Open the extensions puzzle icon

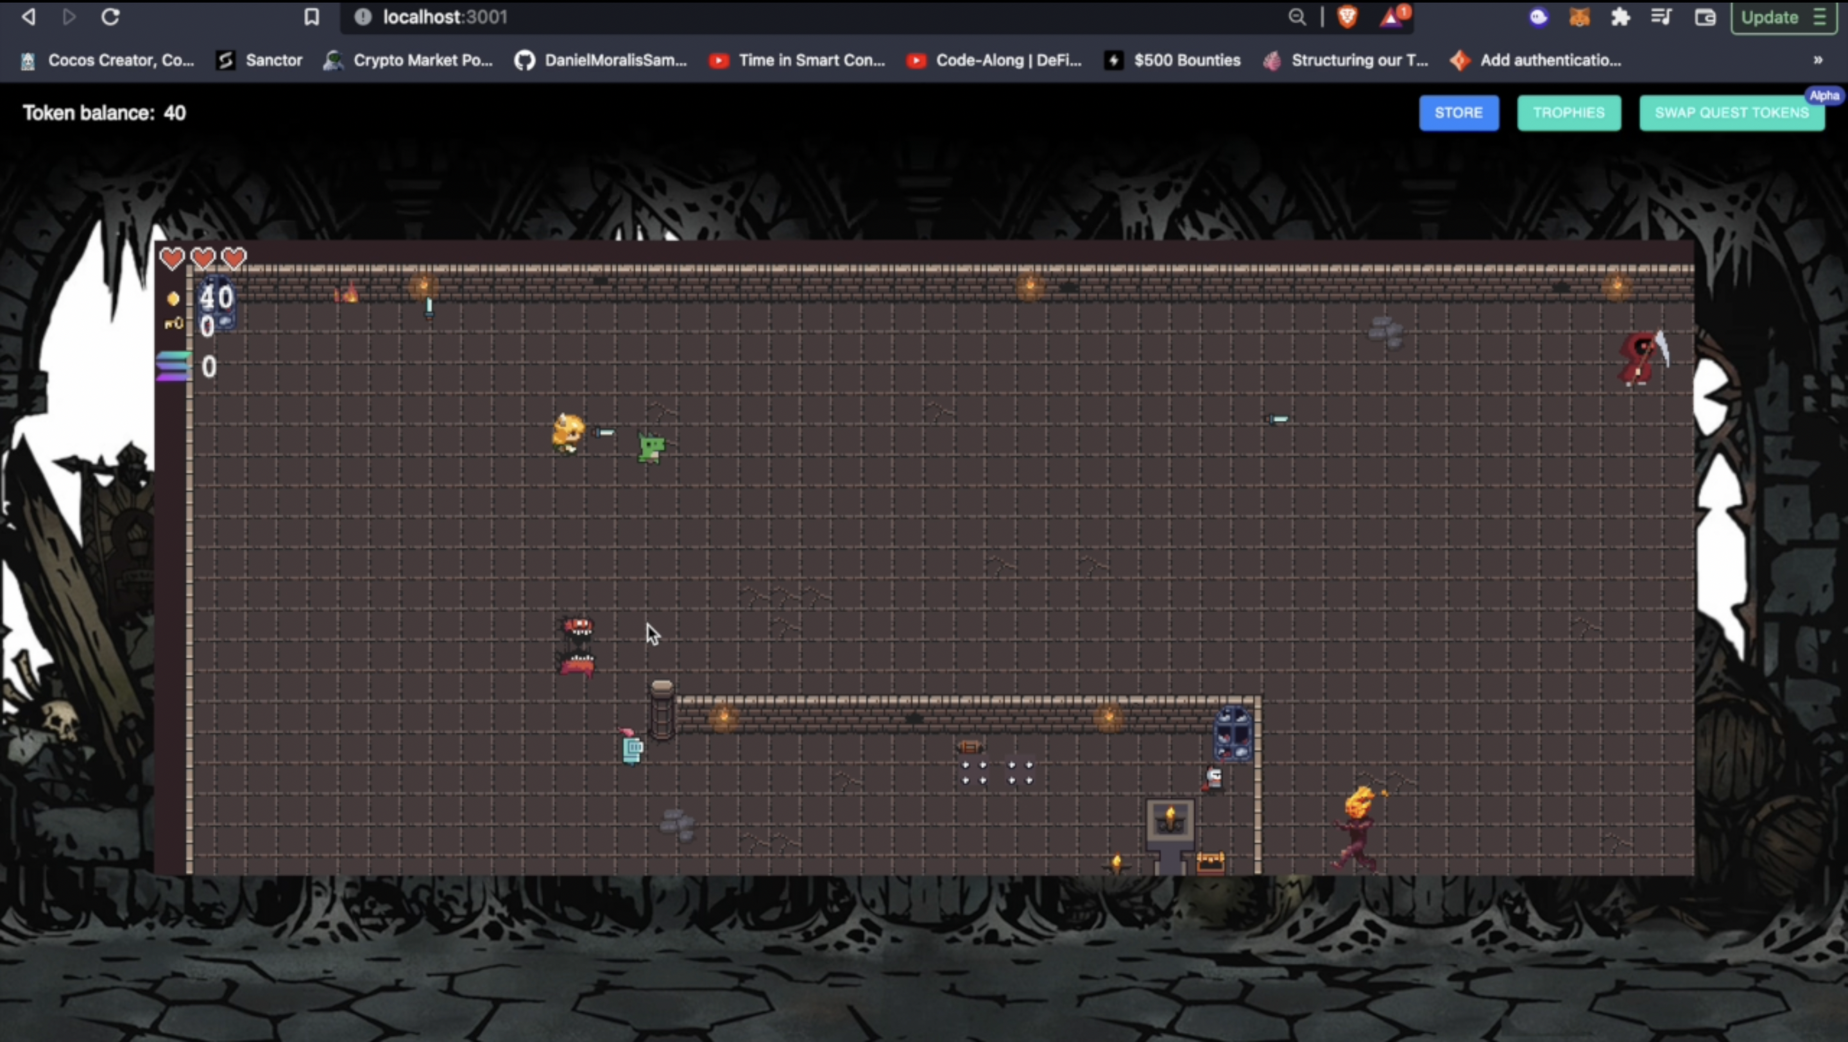click(x=1620, y=17)
